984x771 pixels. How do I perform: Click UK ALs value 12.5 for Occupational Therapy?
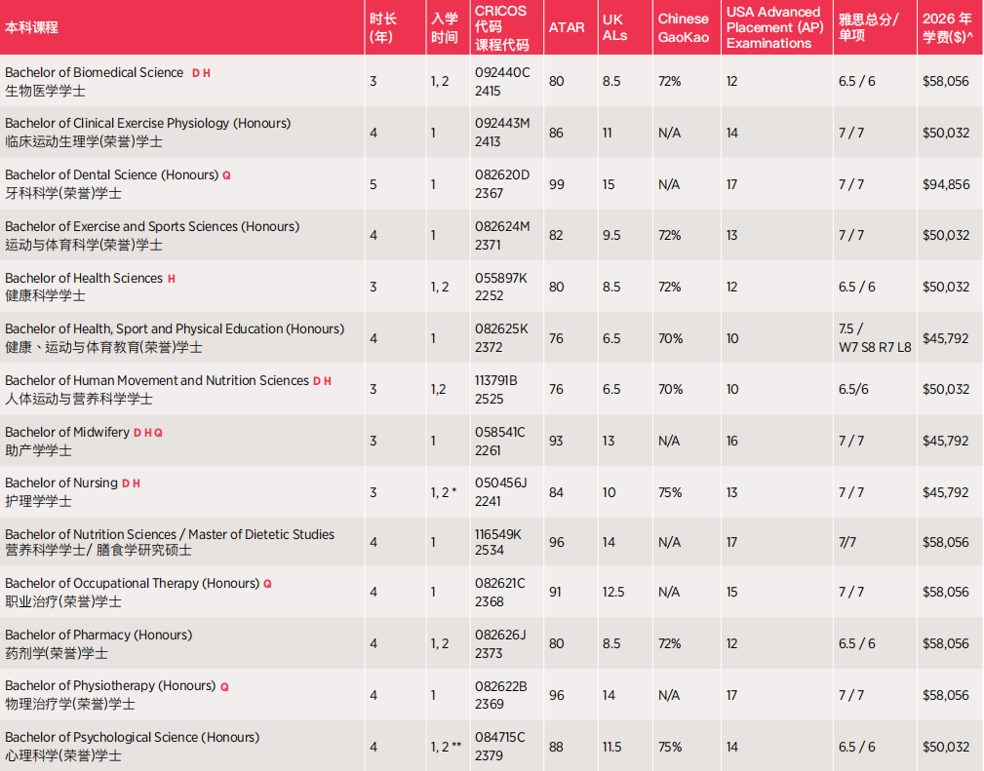coord(613,593)
